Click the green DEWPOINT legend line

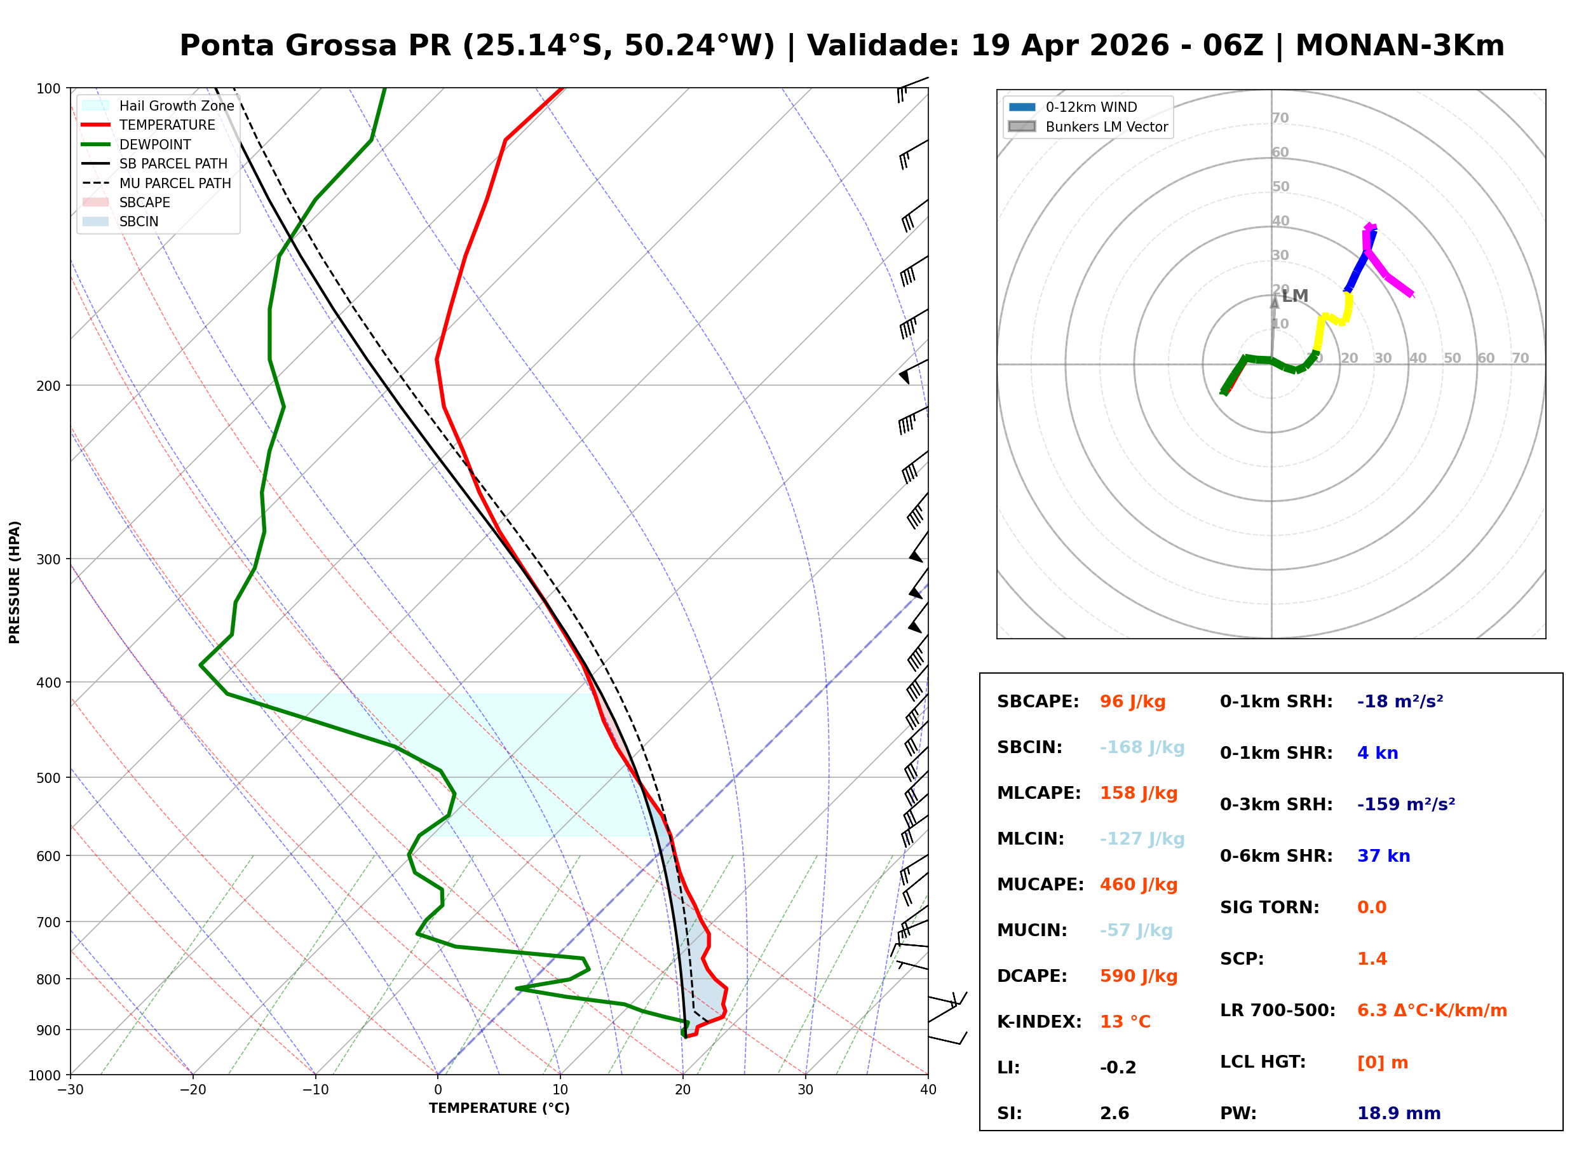pos(96,144)
